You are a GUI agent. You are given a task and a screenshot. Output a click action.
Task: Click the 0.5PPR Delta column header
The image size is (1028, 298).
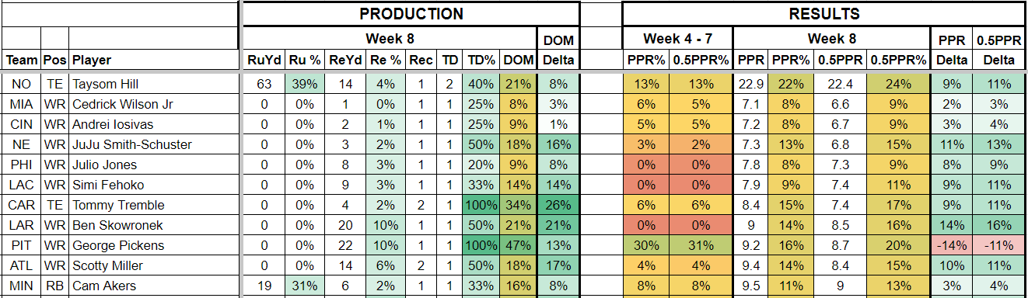pyautogui.click(x=999, y=49)
